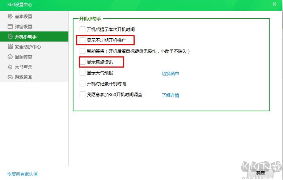Enable 显示天气预报 checkbox
Image resolution: width=283 pixels, height=180 pixels.
(x=83, y=73)
